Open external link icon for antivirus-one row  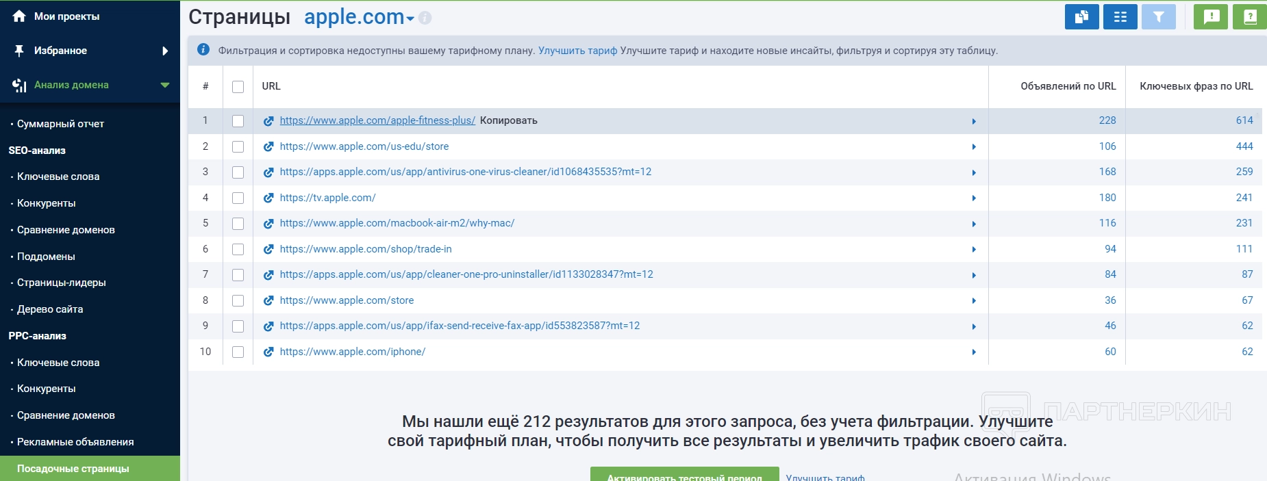(x=268, y=172)
